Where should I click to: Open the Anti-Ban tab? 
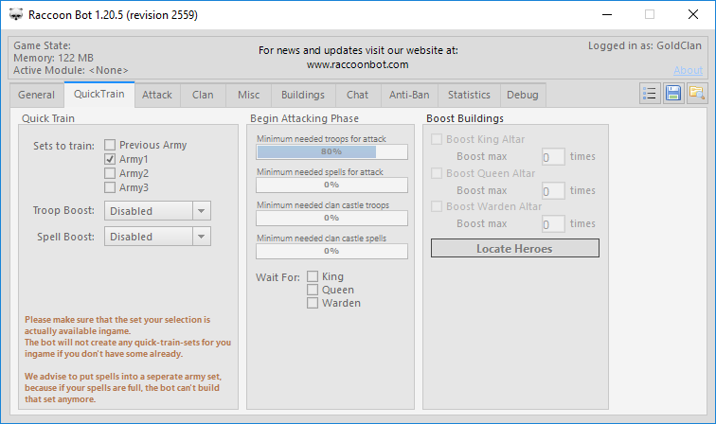tap(409, 95)
